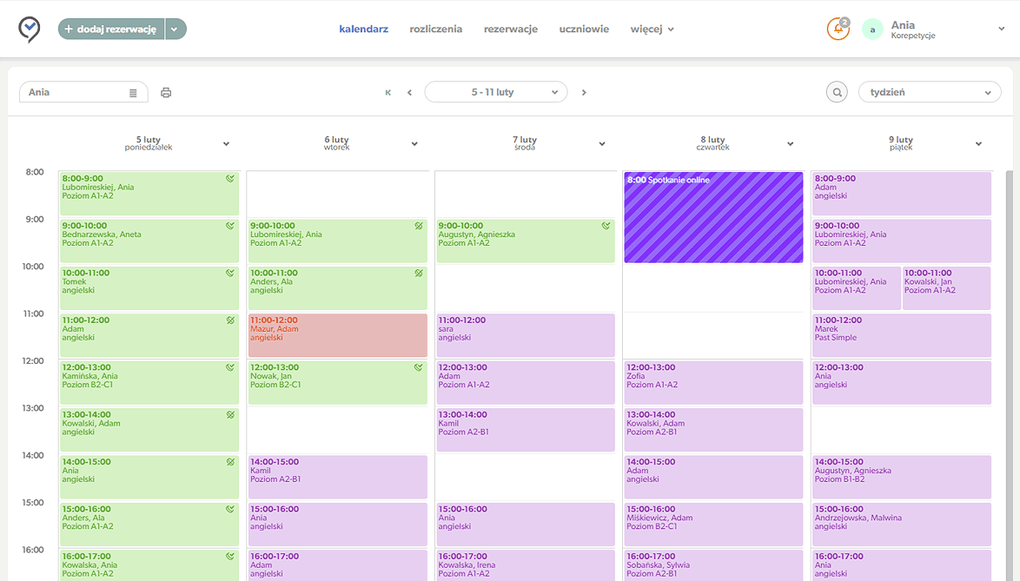Image resolution: width=1020 pixels, height=581 pixels.
Task: Open the 5 - 11 luty date range dropdown
Action: (495, 92)
